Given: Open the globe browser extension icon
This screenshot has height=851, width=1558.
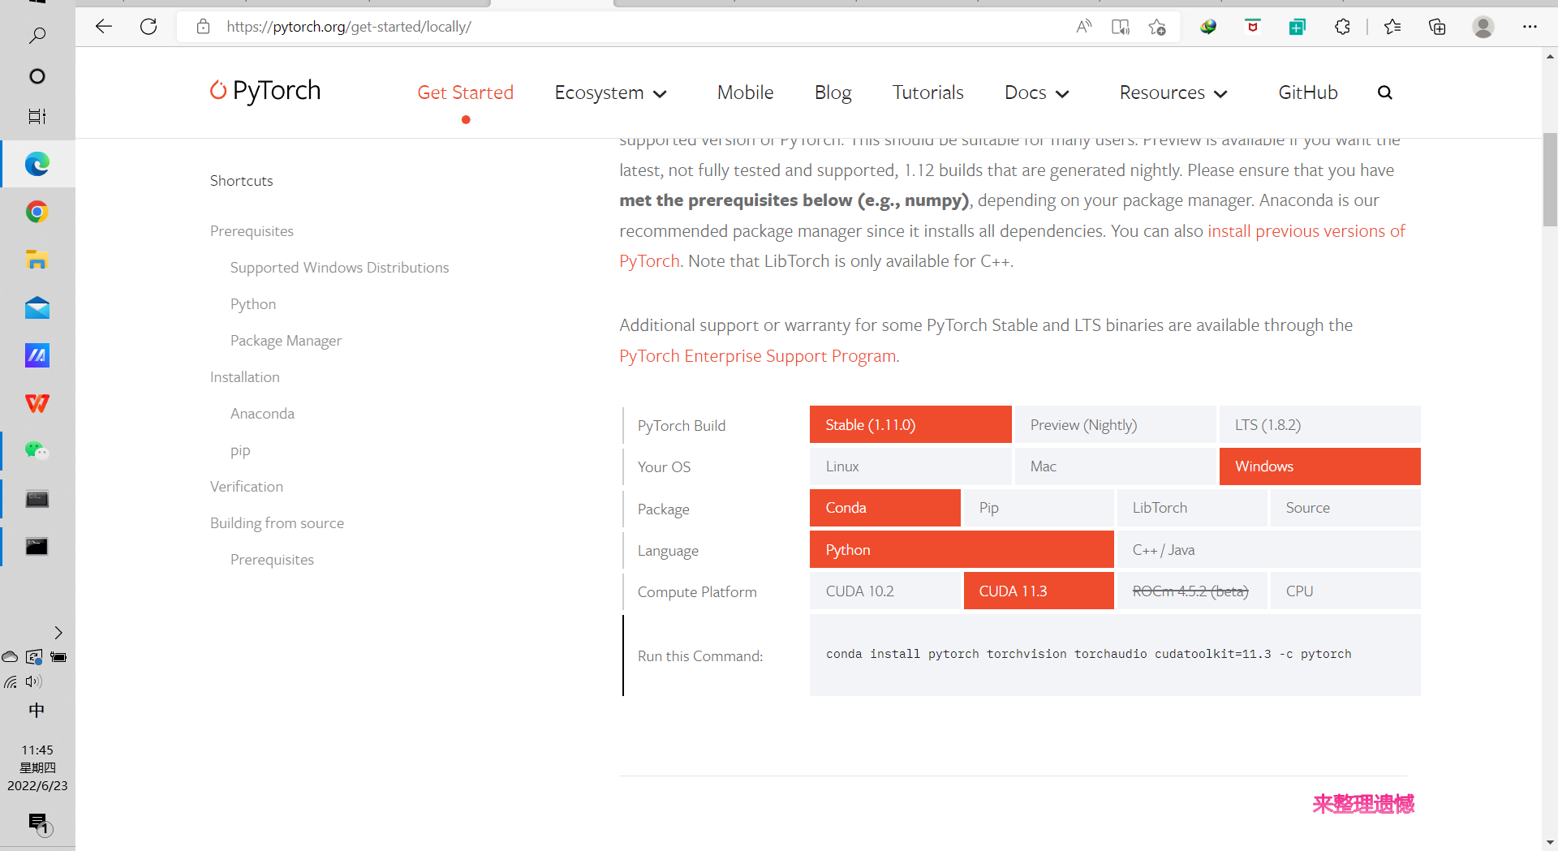Looking at the screenshot, I should [1208, 27].
